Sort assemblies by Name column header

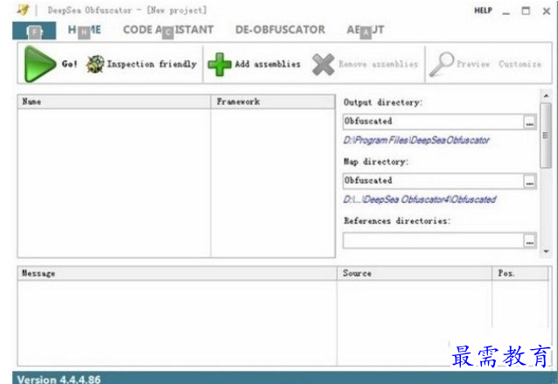[114, 101]
